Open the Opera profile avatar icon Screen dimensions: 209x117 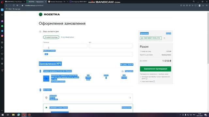coord(200,6)
